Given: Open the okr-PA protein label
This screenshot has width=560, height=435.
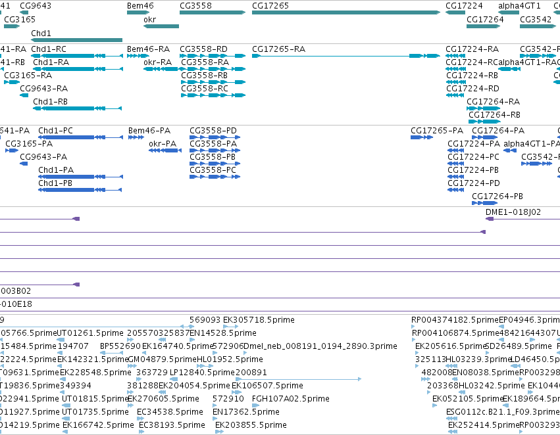Looking at the screenshot, I should 163,144.
